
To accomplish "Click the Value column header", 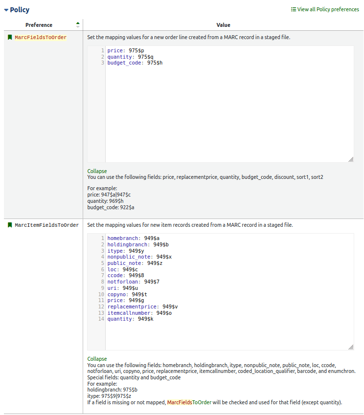I will tap(223, 25).
